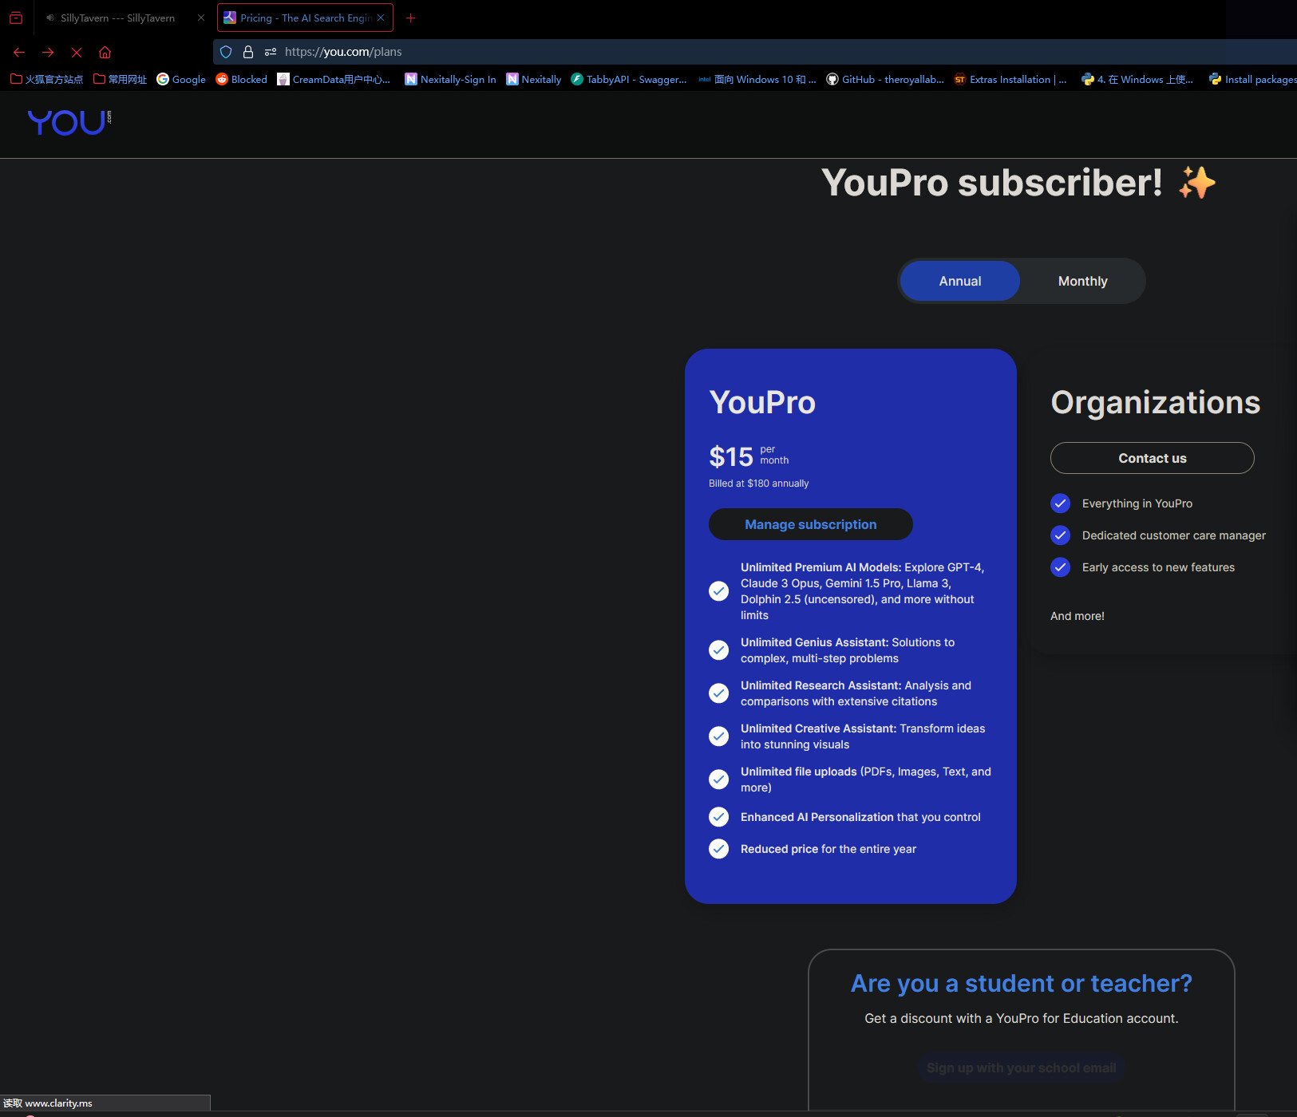
Task: Open a new tab with plus icon
Action: click(410, 18)
